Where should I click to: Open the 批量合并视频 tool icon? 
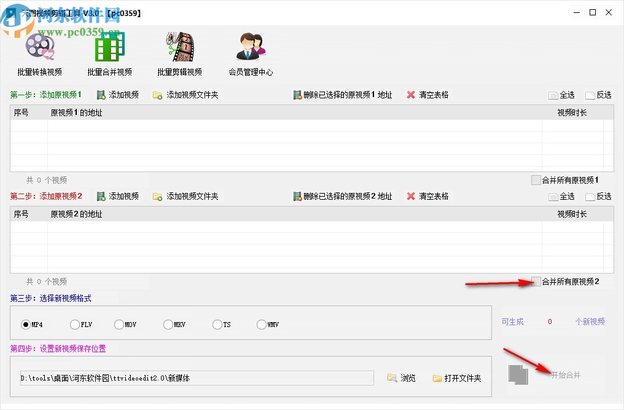pos(109,47)
